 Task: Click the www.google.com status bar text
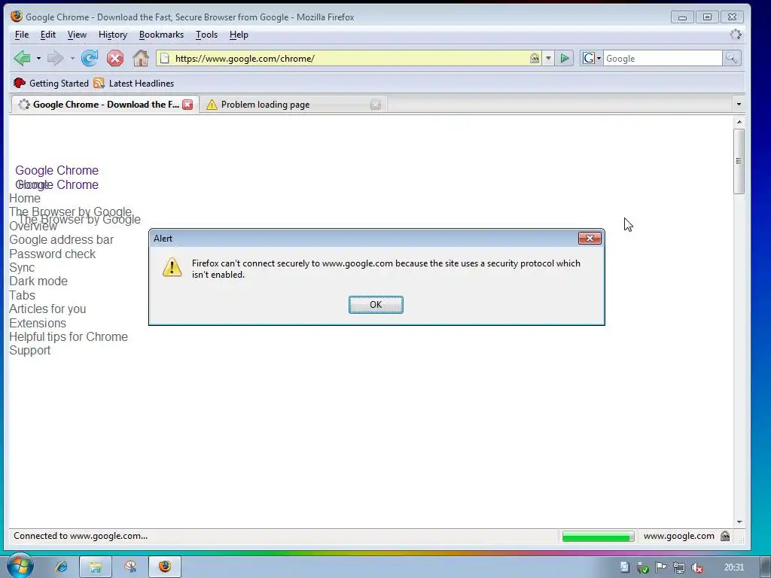(678, 536)
